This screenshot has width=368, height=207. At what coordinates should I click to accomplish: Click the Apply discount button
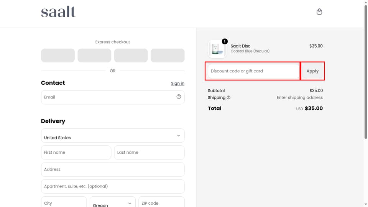click(312, 71)
